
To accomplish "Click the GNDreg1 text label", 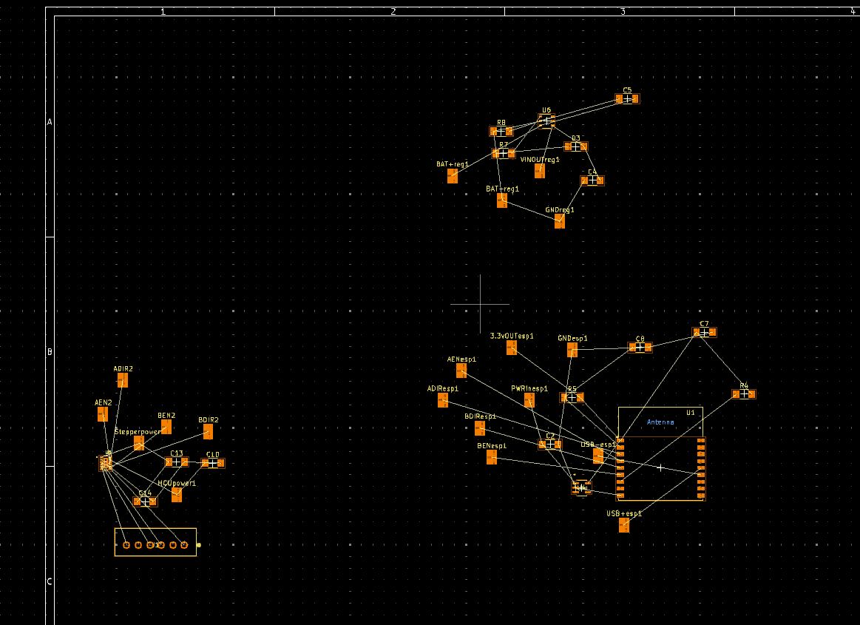I will [x=560, y=210].
